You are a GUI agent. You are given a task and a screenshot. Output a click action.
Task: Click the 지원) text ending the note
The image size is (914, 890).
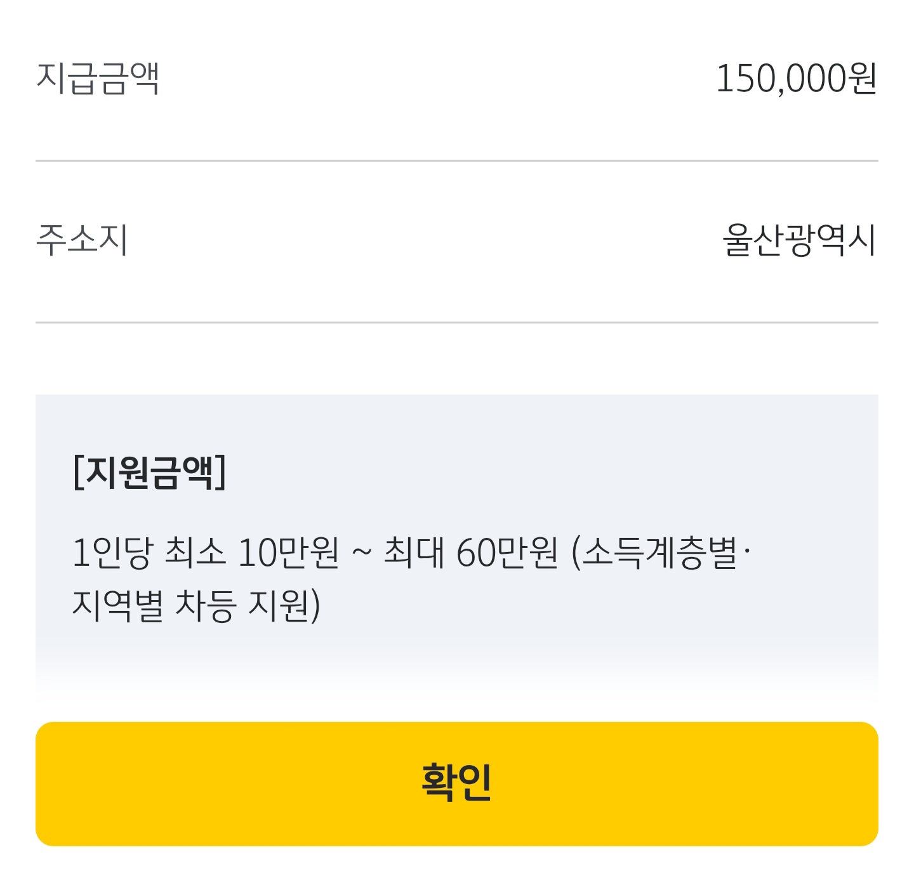pyautogui.click(x=284, y=605)
